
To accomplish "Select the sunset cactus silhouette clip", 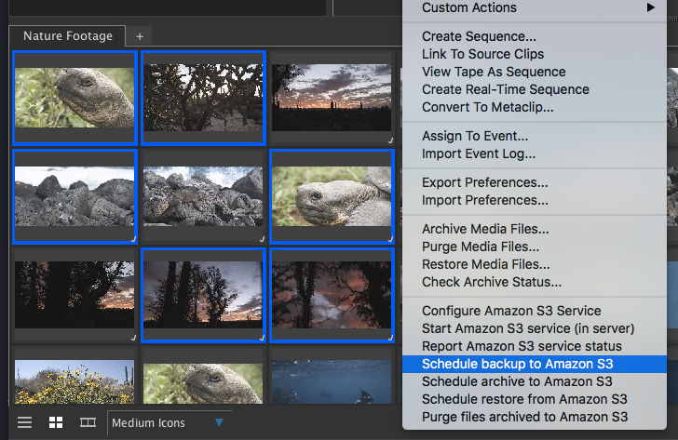I will pyautogui.click(x=332, y=98).
